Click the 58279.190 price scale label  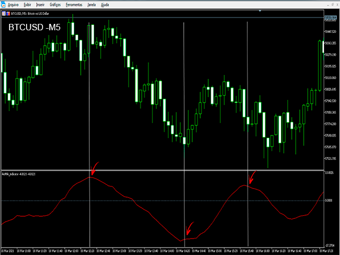pyautogui.click(x=330, y=55)
